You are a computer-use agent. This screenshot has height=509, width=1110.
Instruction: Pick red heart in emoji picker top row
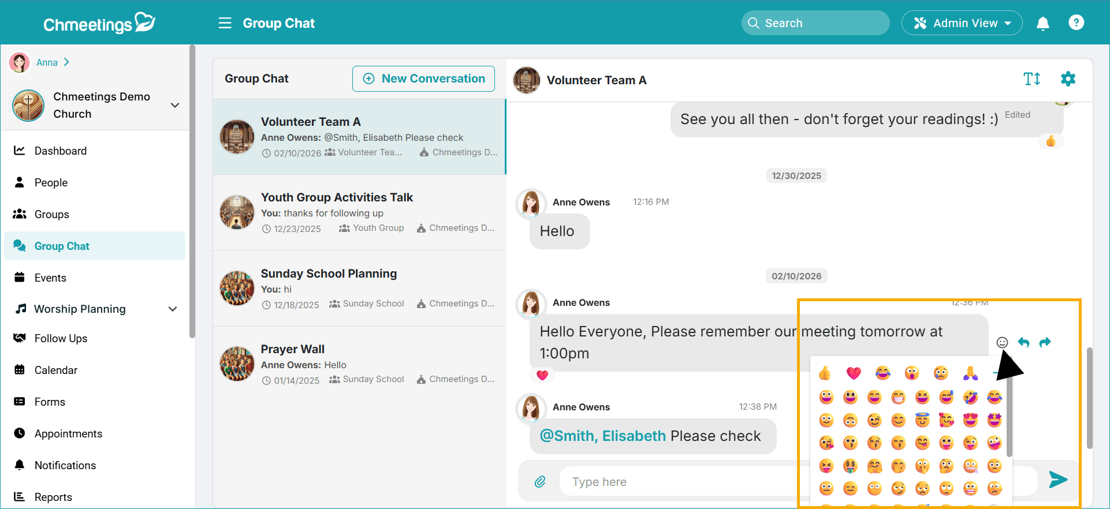tap(854, 373)
